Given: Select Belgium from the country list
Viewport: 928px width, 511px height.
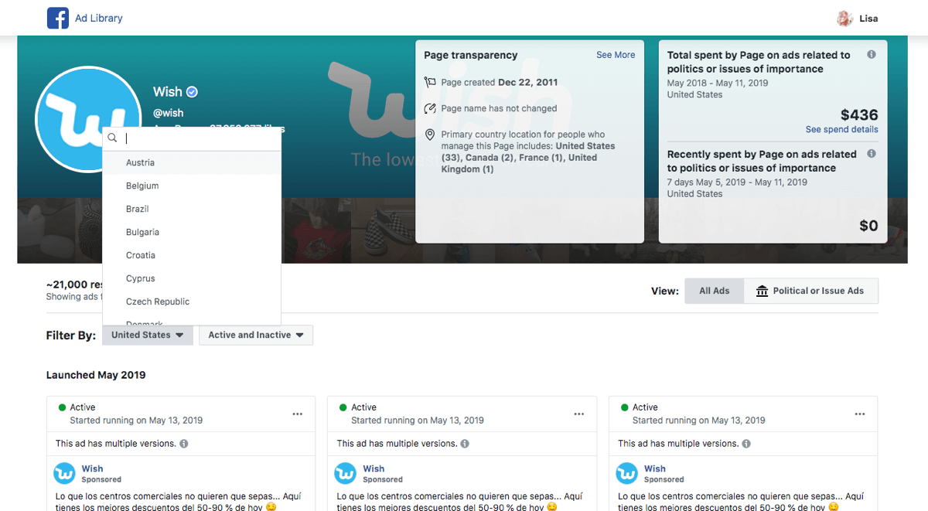Looking at the screenshot, I should pyautogui.click(x=192, y=186).
